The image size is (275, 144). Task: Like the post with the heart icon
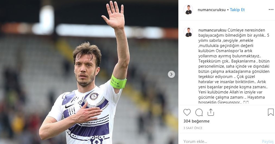click(187, 112)
